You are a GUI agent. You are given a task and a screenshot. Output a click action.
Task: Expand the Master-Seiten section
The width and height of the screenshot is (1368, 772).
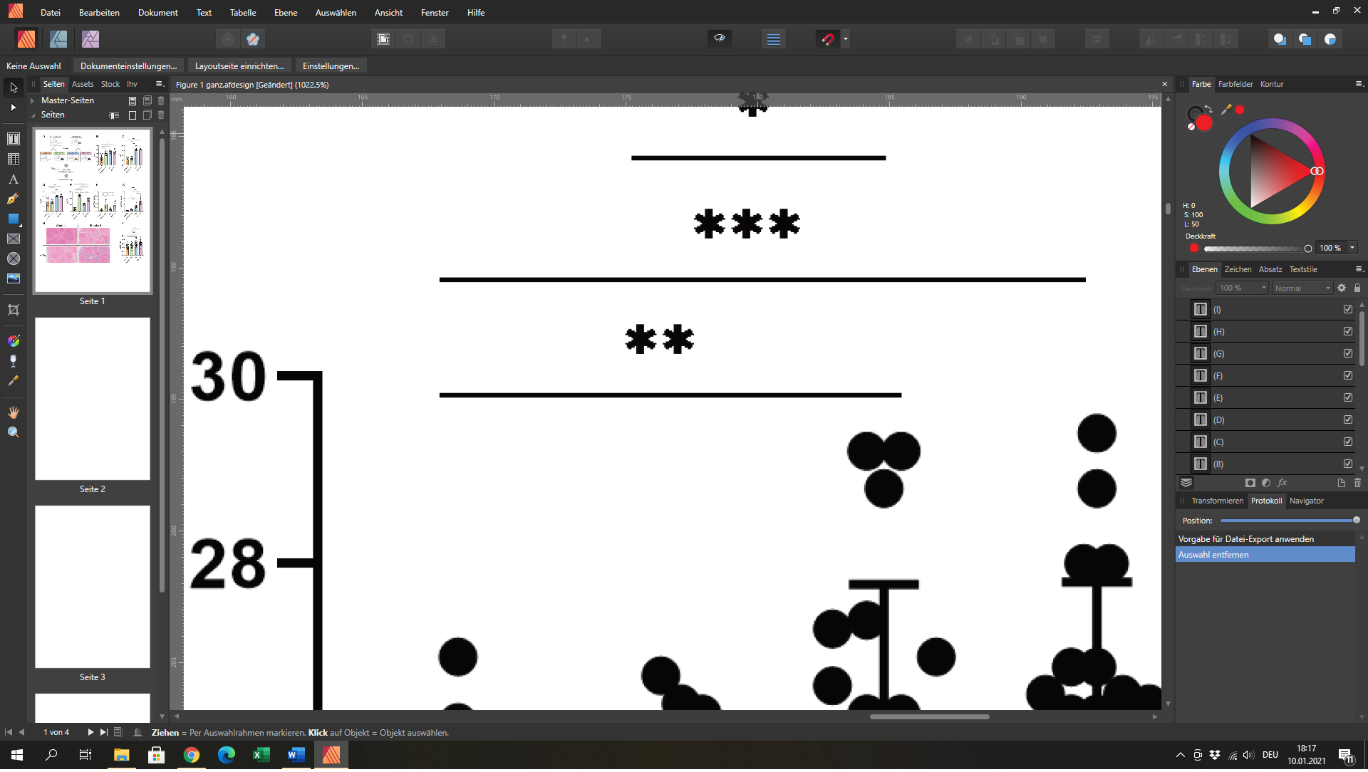[x=33, y=101]
